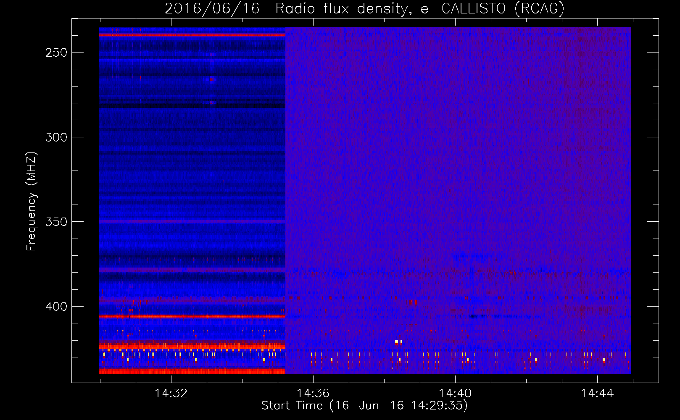
Task: Click the 14:32 time tick label
Action: click(x=171, y=394)
